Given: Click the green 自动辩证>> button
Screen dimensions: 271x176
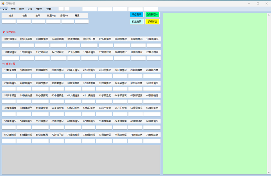Looking at the screenshot, I should point(152,15).
